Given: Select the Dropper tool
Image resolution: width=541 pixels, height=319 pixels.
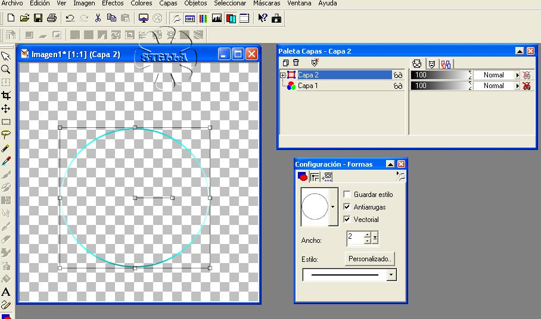Looking at the screenshot, I should point(6,161).
